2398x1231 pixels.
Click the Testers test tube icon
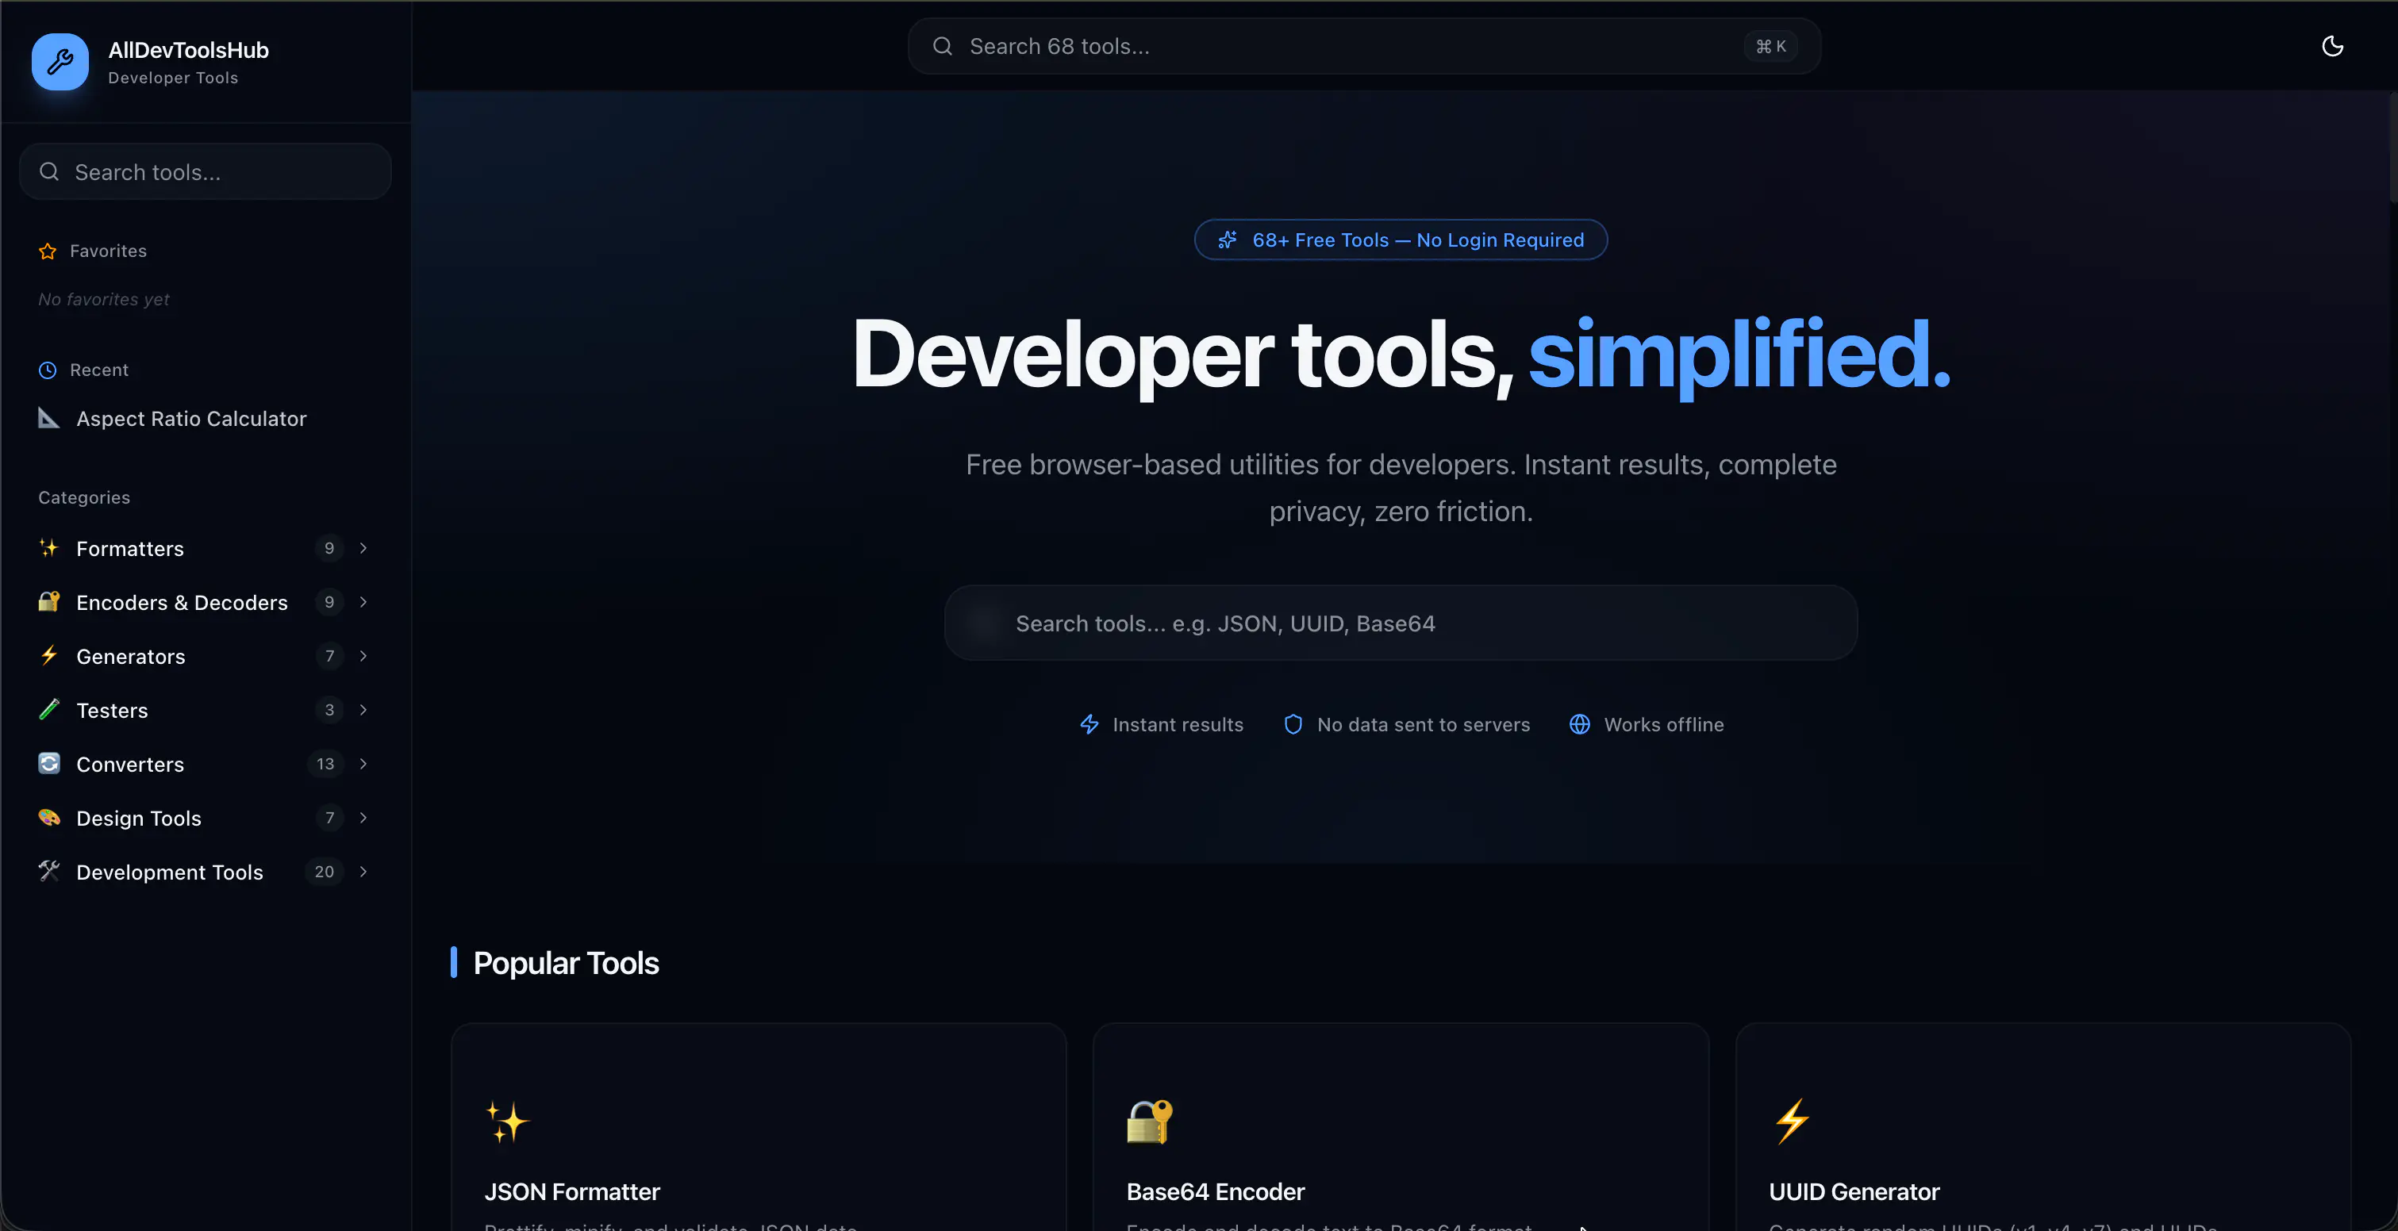(x=49, y=710)
